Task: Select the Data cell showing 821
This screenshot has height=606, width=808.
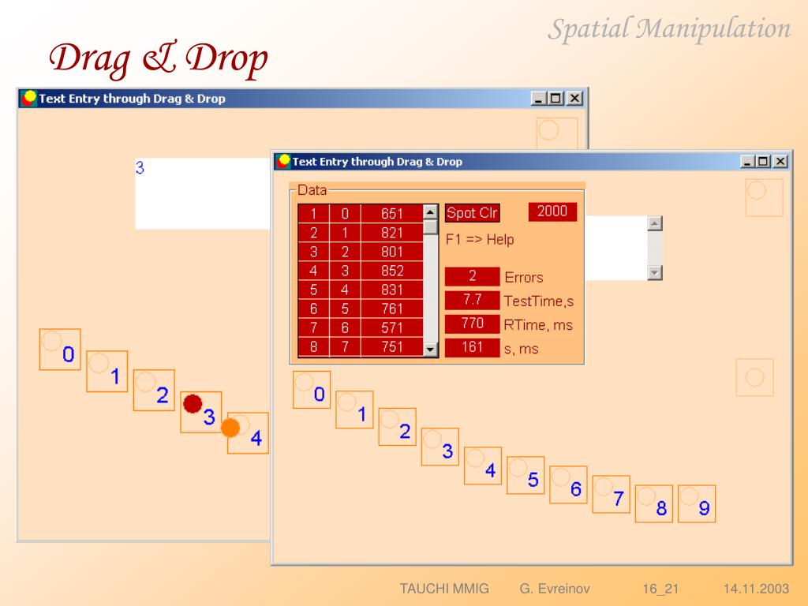Action: pos(392,233)
